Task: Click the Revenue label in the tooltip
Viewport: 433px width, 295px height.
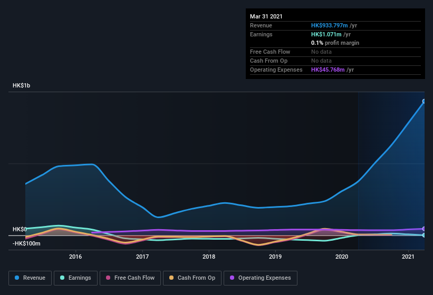Action: tap(261, 25)
